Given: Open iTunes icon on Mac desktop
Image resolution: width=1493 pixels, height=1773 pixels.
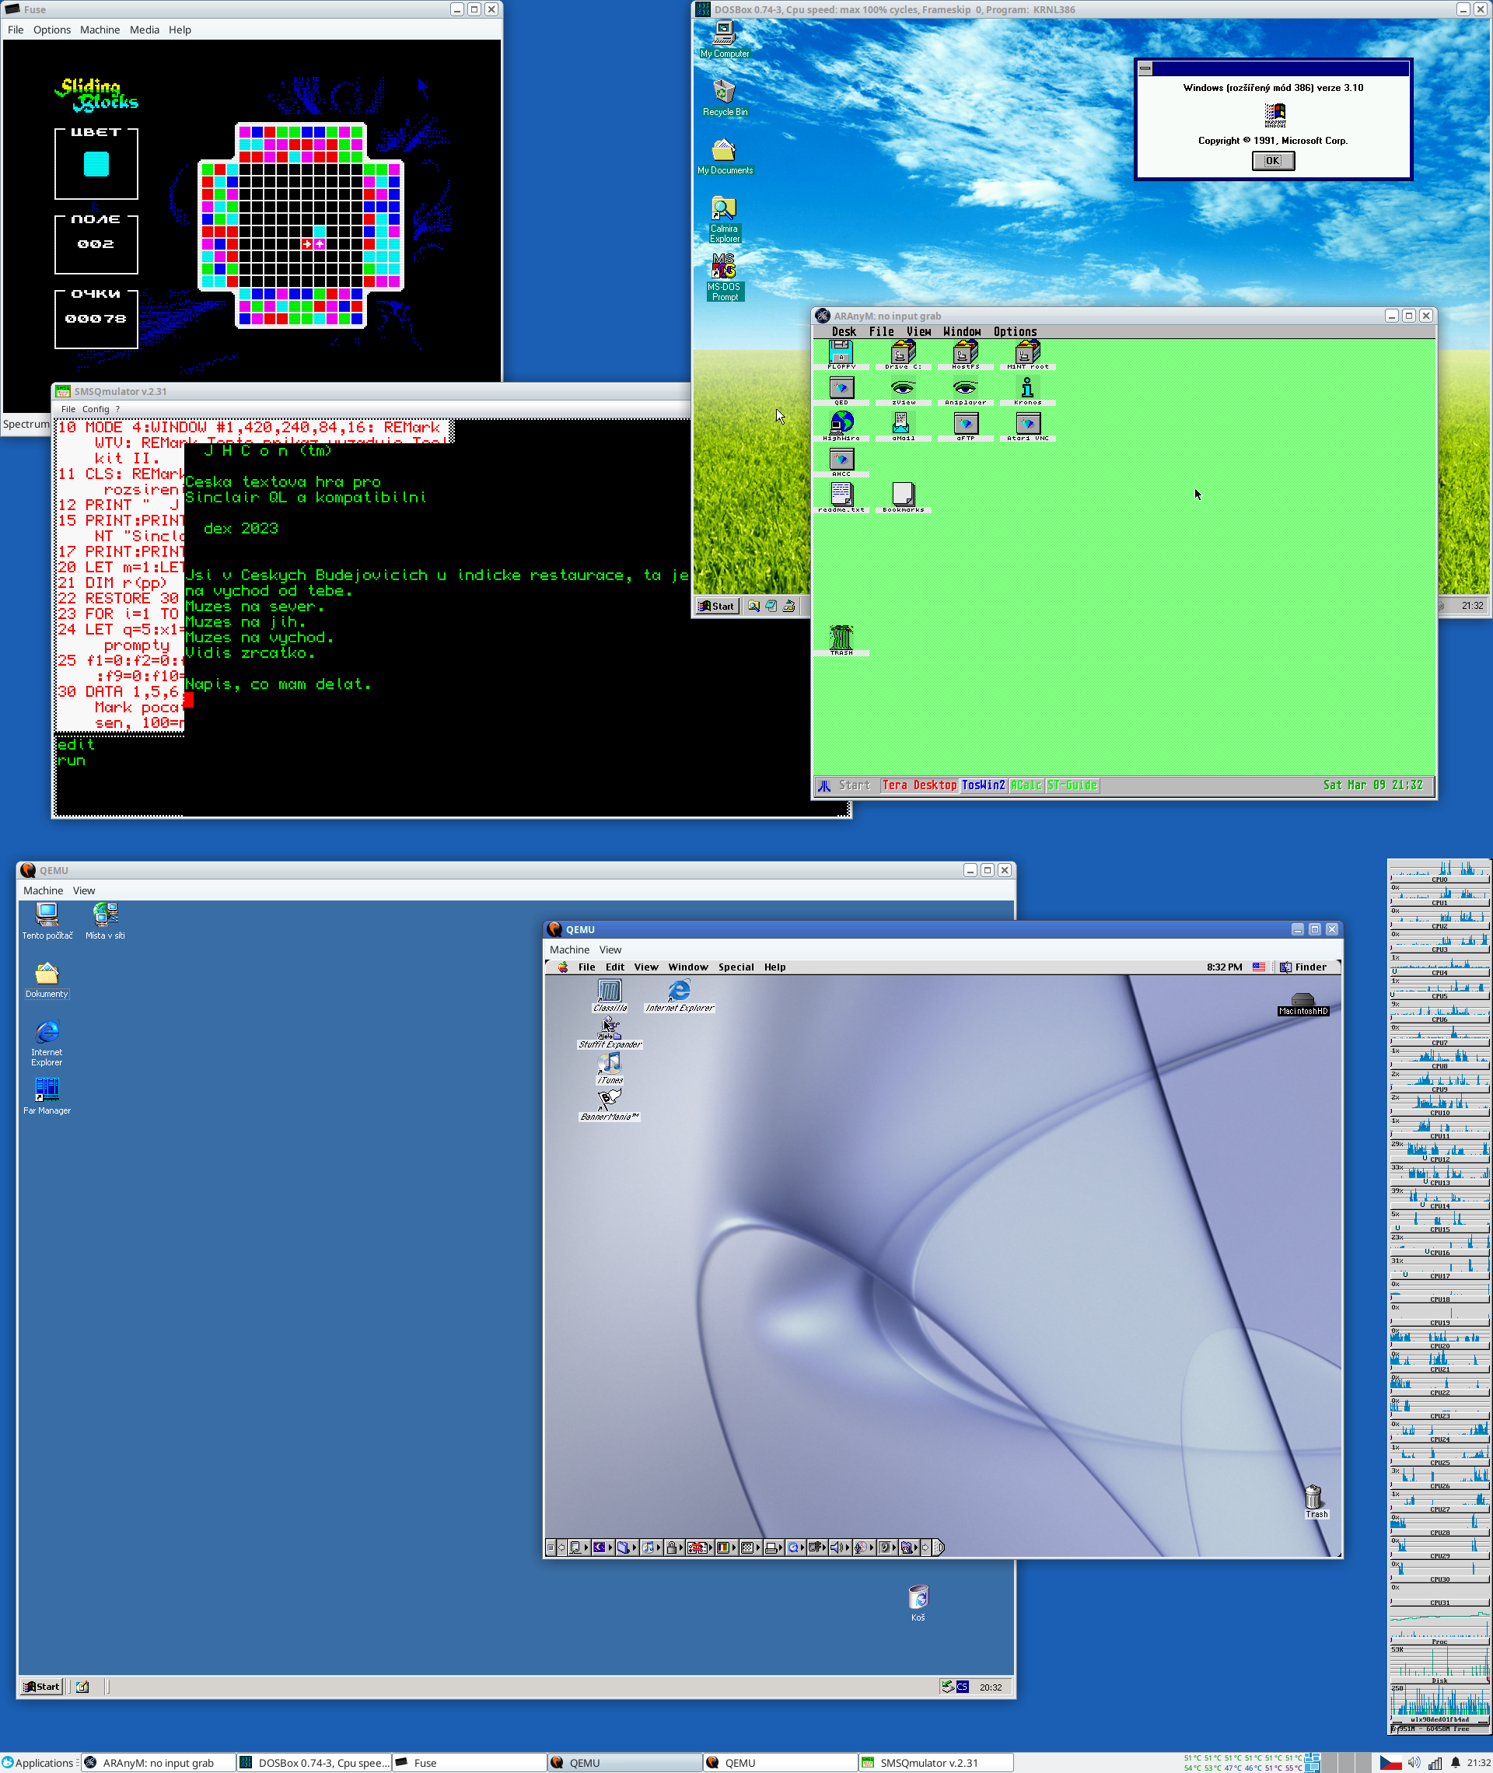Looking at the screenshot, I should [x=610, y=1064].
